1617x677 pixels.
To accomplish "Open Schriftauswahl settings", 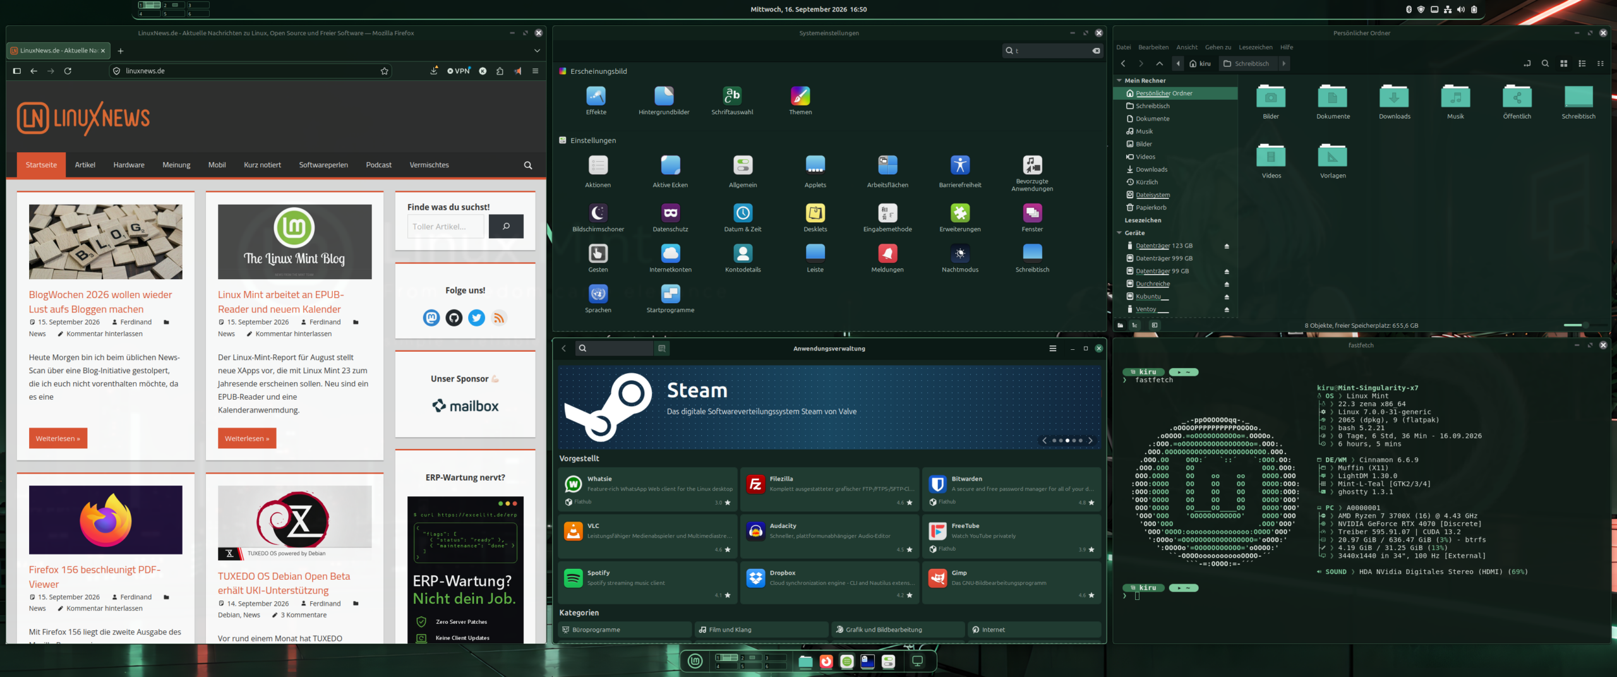I will tap(732, 100).
